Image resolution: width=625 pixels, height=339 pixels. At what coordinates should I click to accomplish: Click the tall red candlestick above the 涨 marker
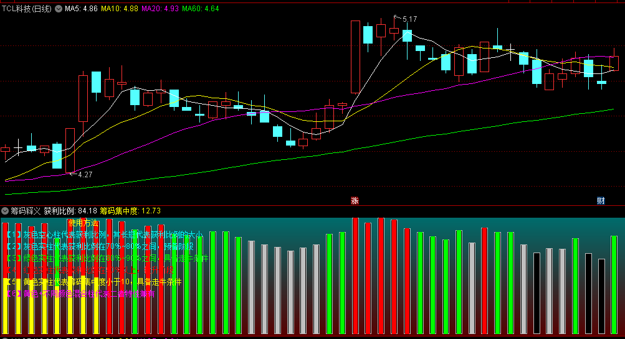coord(355,57)
